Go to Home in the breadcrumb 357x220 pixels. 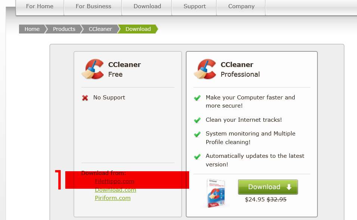pos(32,29)
